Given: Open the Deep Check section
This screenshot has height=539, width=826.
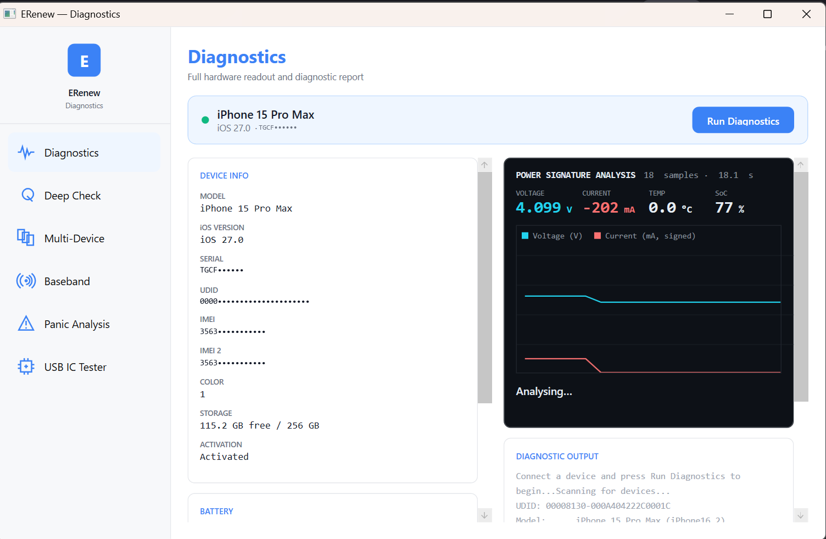Looking at the screenshot, I should [84, 196].
